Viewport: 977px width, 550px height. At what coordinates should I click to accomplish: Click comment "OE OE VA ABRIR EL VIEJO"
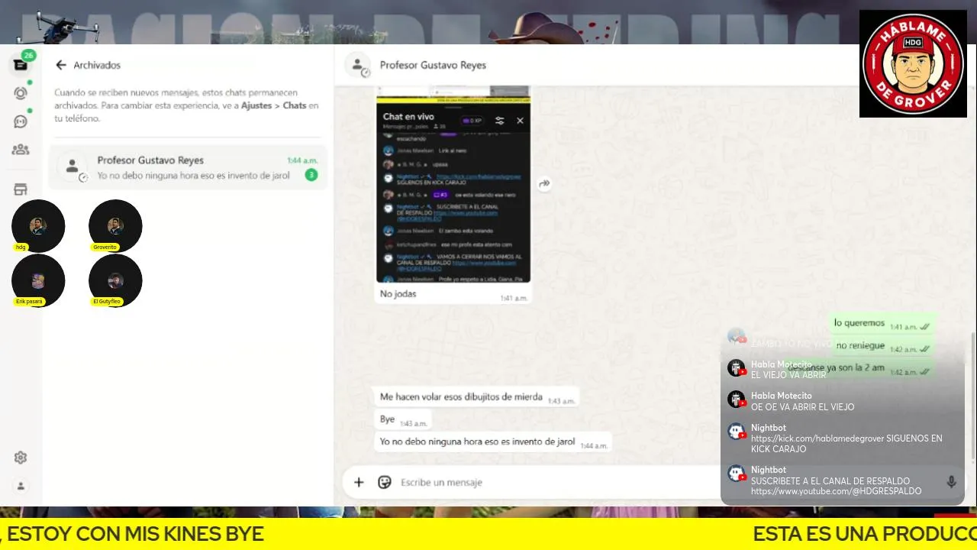tap(803, 407)
